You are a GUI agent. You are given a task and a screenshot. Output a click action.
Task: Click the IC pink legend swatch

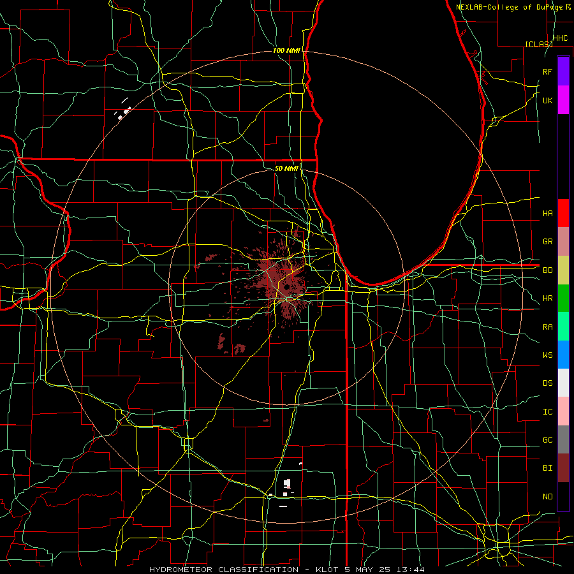pyautogui.click(x=563, y=411)
